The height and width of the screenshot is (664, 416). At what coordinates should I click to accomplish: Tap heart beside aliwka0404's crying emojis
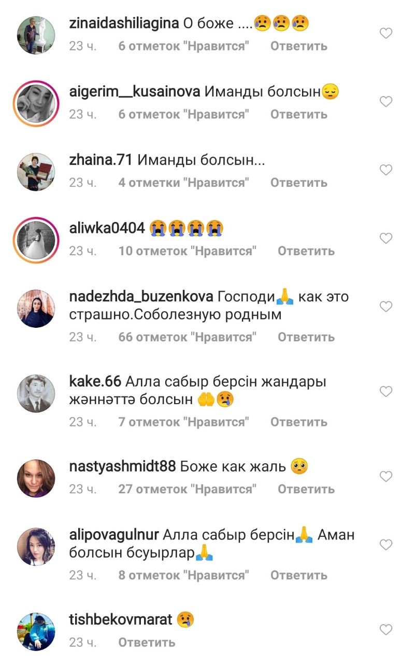[386, 239]
